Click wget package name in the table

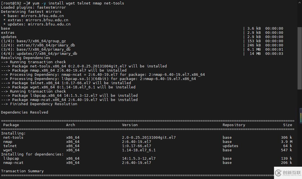(x=8, y=150)
